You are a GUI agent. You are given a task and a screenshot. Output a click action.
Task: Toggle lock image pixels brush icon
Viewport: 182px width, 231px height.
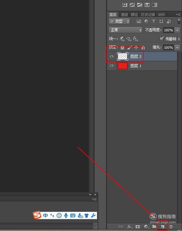coord(129,48)
